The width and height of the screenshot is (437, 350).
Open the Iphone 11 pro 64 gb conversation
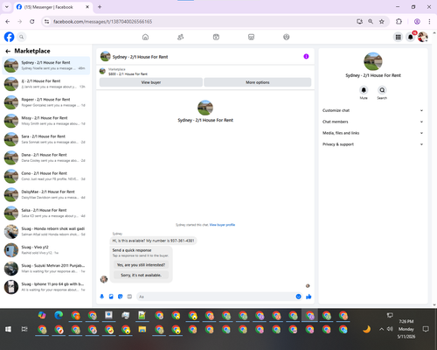pos(46,287)
